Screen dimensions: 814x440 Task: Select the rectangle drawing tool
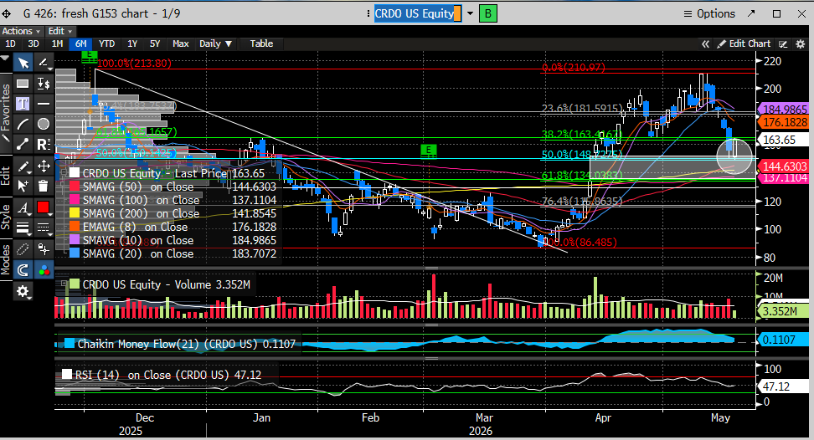23,84
